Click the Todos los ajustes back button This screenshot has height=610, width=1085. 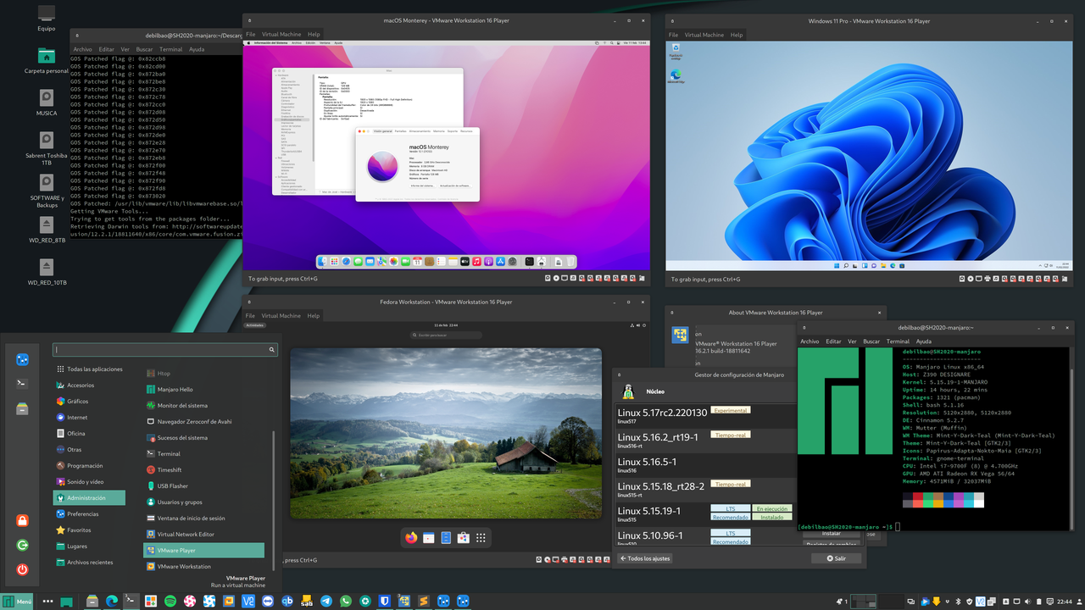click(x=645, y=558)
